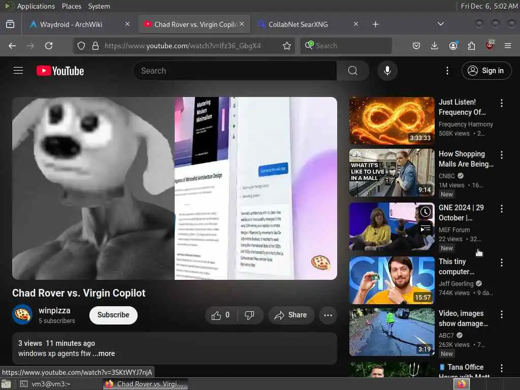Open the winpizza channel name link
Viewport: 520px width, 390px height.
54,310
